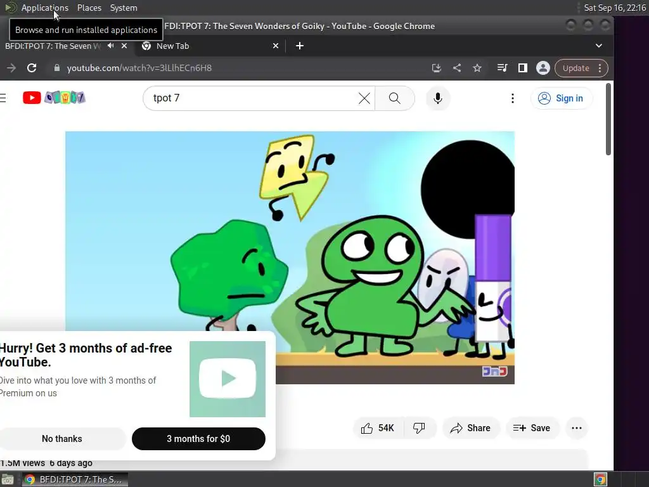Screen dimensions: 649x487
Task: Open the Chrome profile avatar
Action: click(543, 68)
